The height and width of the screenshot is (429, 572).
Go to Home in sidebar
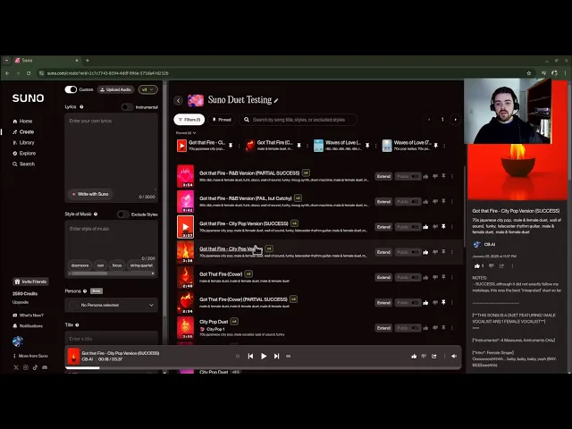pos(22,122)
